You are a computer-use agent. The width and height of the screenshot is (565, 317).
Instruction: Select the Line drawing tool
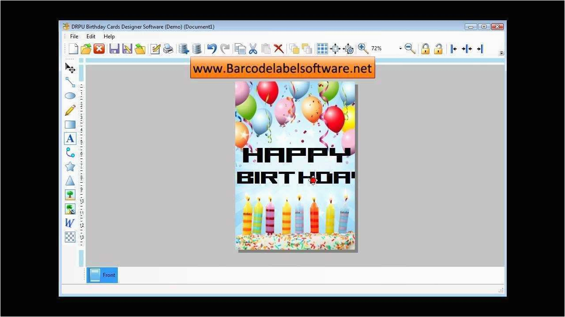pos(70,82)
